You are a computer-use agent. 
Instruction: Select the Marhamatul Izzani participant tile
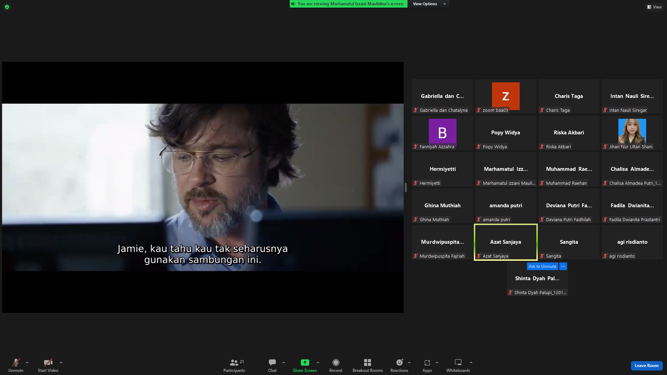pyautogui.click(x=506, y=169)
